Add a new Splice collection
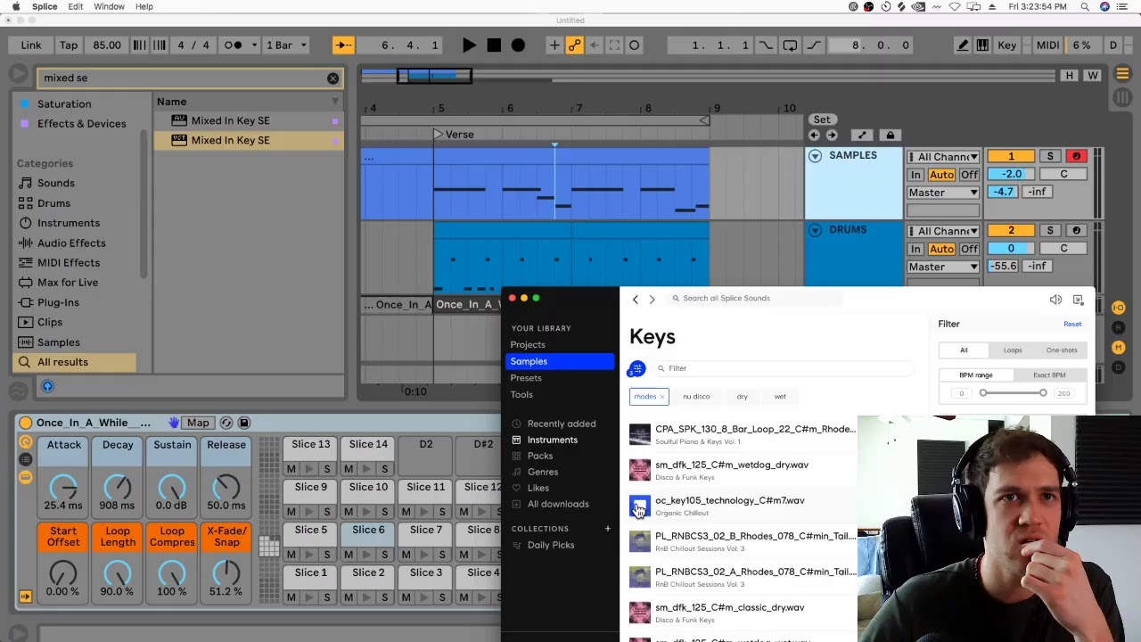The width and height of the screenshot is (1141, 642). pyautogui.click(x=608, y=529)
